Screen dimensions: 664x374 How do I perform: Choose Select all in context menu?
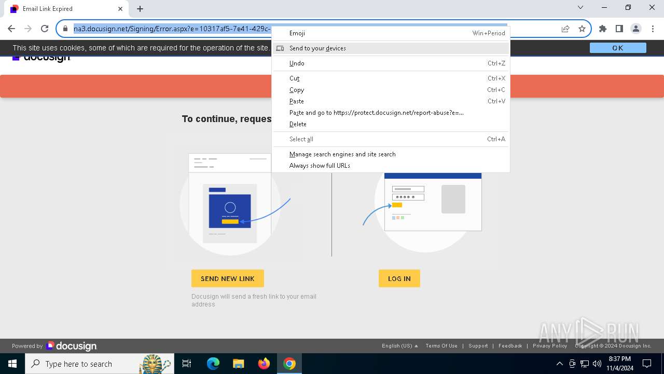pos(391,139)
